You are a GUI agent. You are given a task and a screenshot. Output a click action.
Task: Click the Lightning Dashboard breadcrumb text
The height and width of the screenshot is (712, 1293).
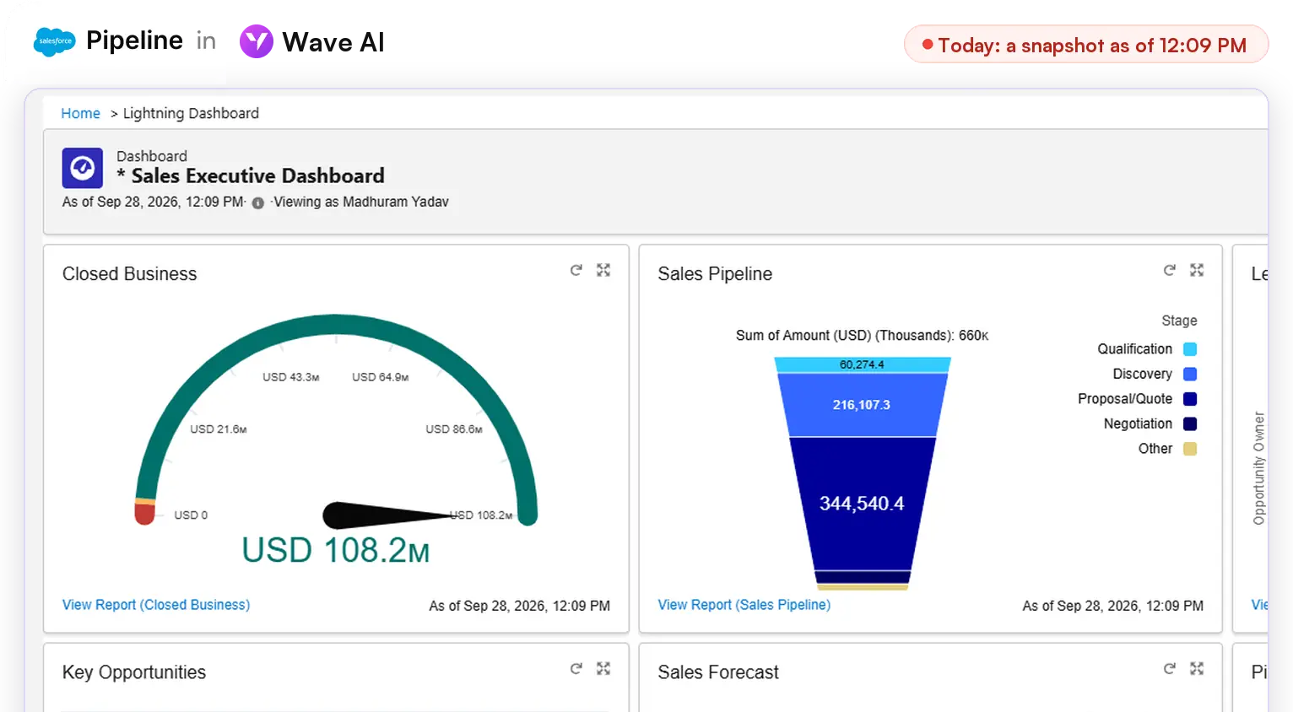pyautogui.click(x=191, y=113)
